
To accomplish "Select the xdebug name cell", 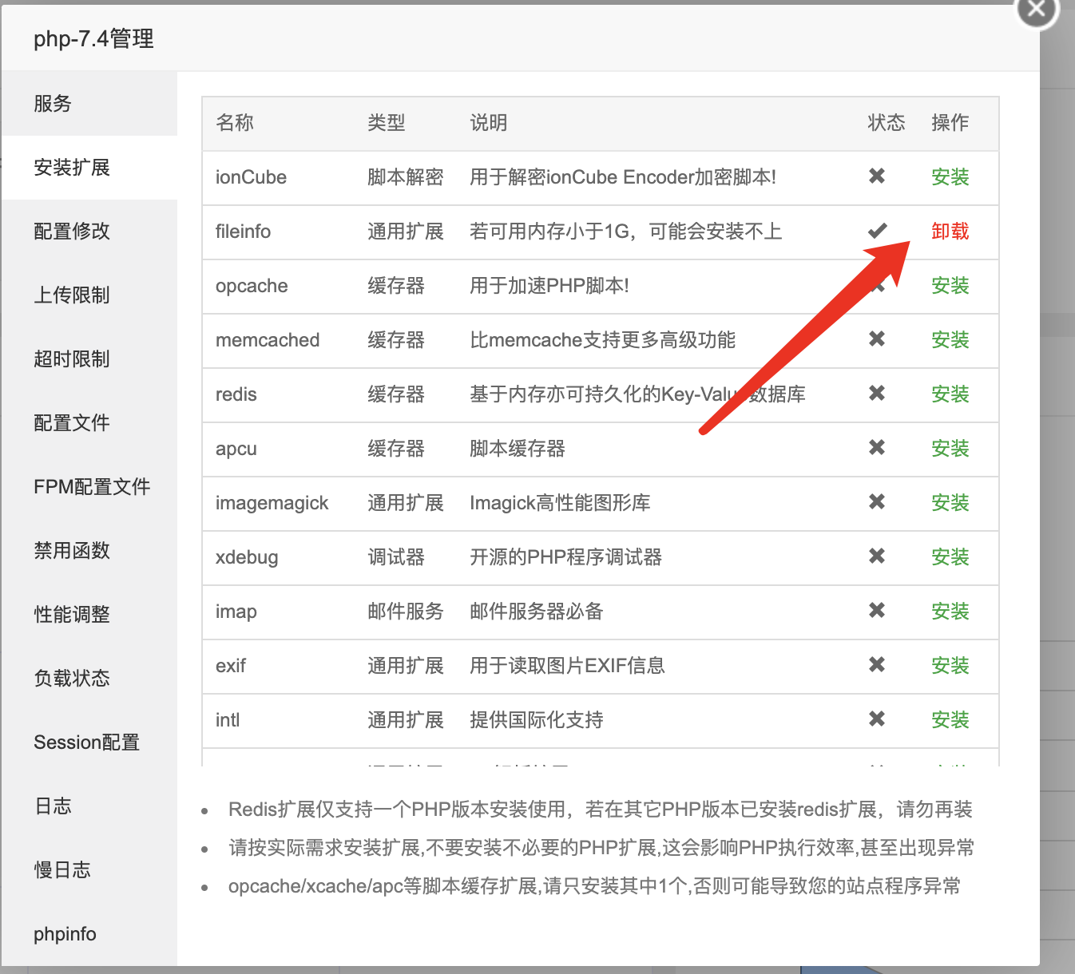I will tap(247, 557).
